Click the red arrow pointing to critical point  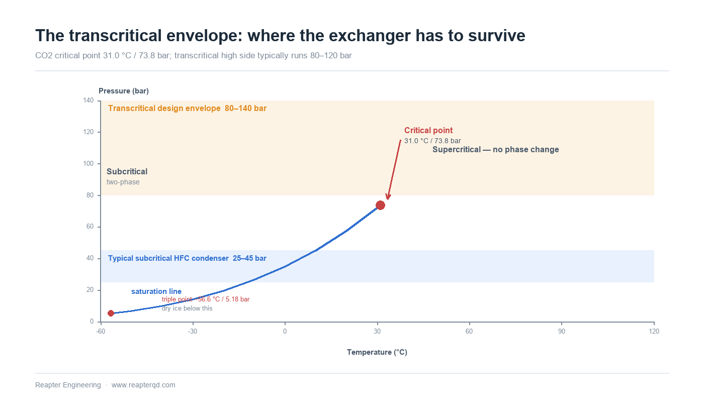click(x=394, y=170)
